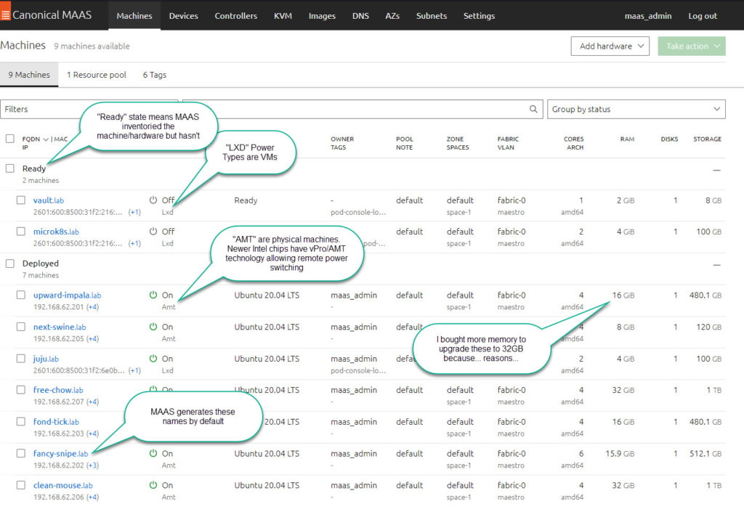744x509 pixels.
Task: Open the microk8s.lab machine link
Action: point(56,232)
